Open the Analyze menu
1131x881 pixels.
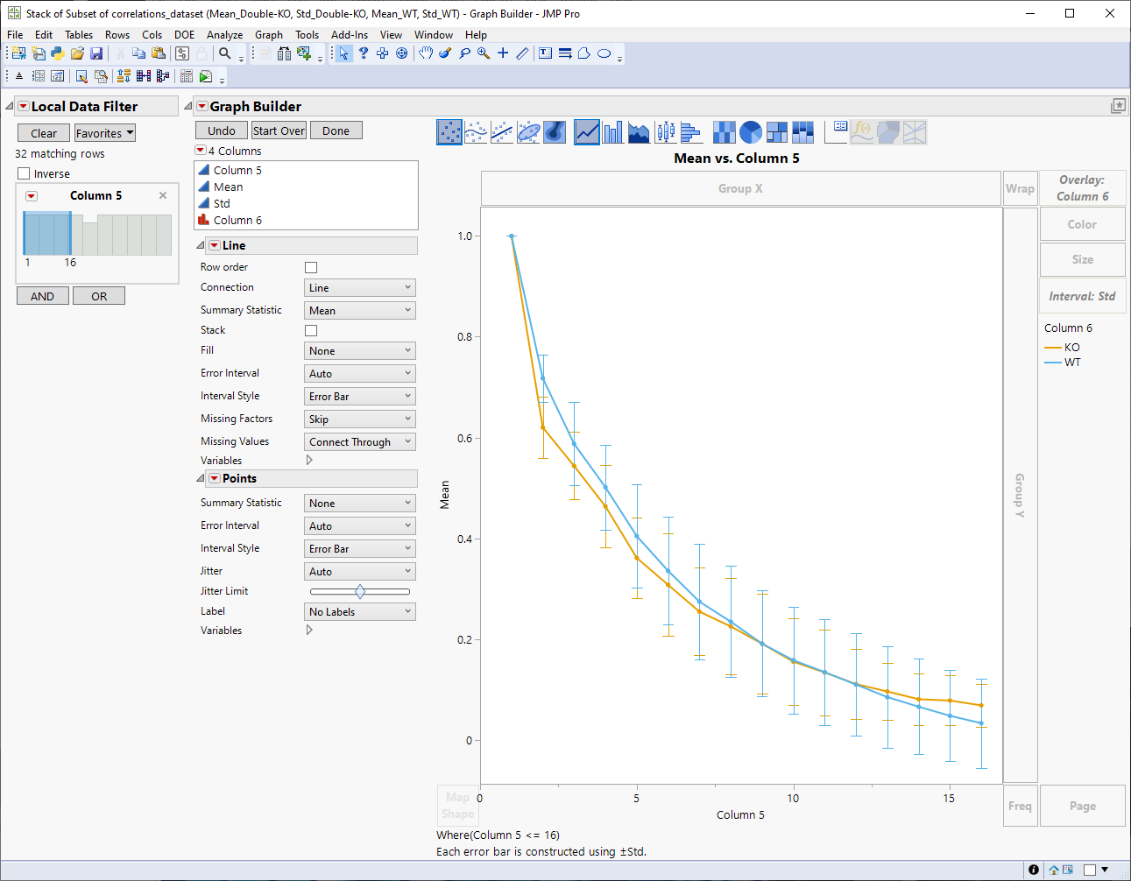224,35
